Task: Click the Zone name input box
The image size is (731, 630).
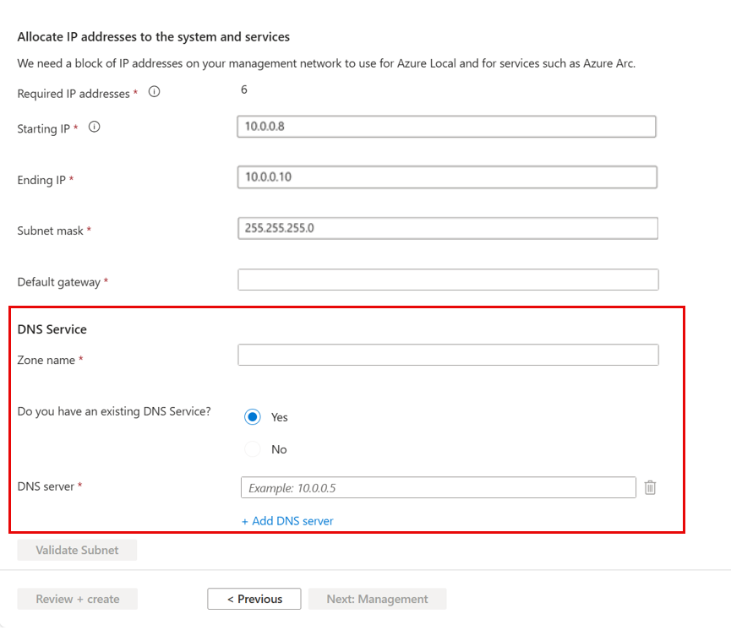Action: pos(447,355)
